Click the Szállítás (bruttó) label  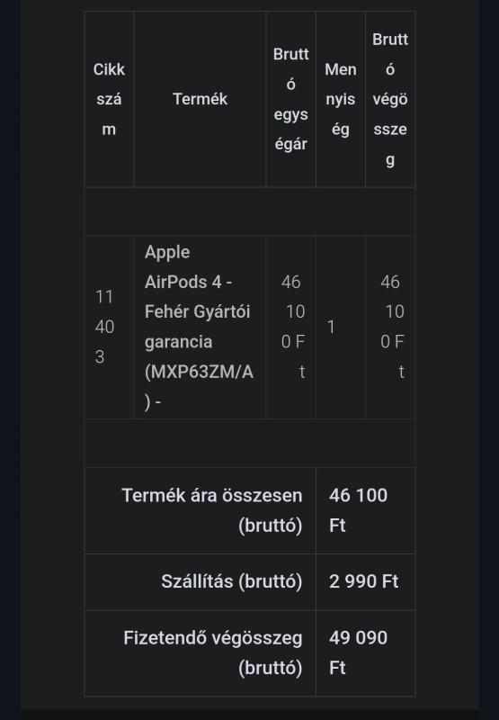point(232,581)
